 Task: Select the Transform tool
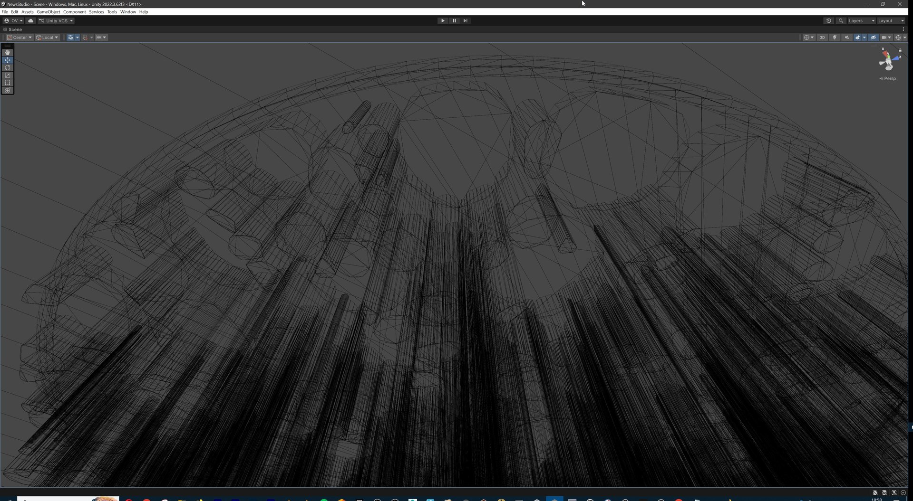pos(8,91)
